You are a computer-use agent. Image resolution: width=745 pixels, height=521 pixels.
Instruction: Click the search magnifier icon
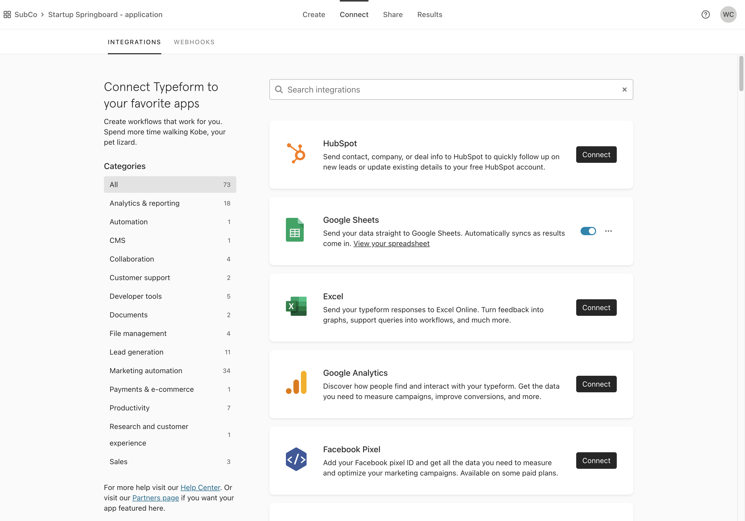[279, 89]
